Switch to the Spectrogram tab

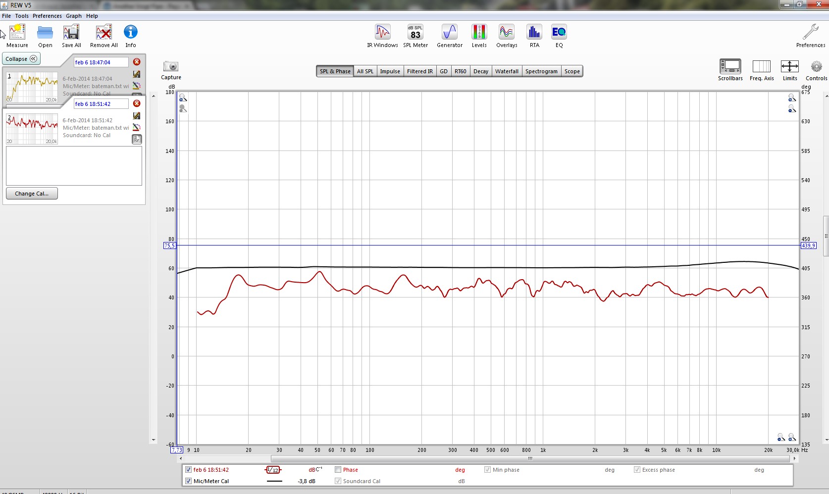pyautogui.click(x=541, y=71)
